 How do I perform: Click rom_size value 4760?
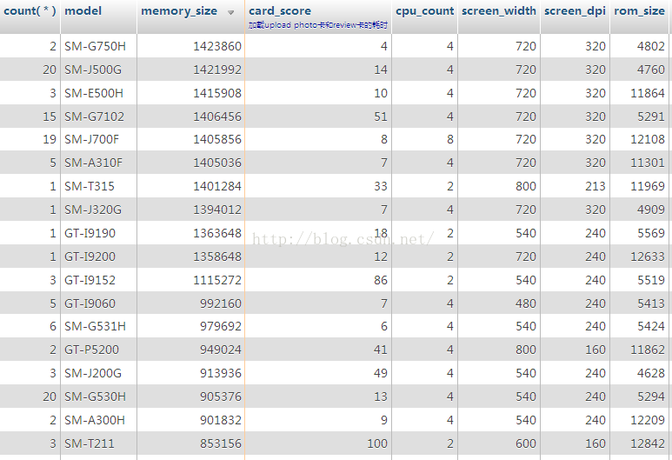click(651, 70)
